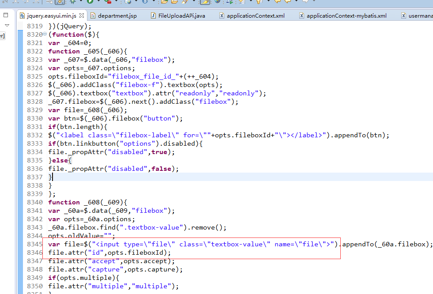
Task: Click the "filebox-f" string on line 8326
Action: pos(138,85)
